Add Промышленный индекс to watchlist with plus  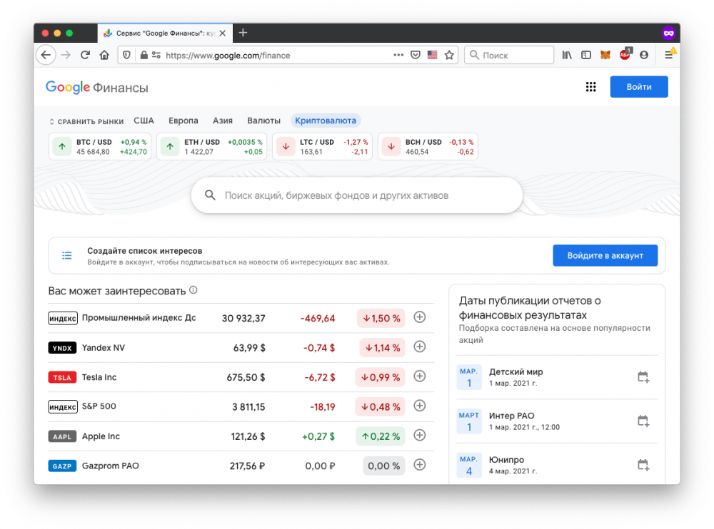point(420,317)
